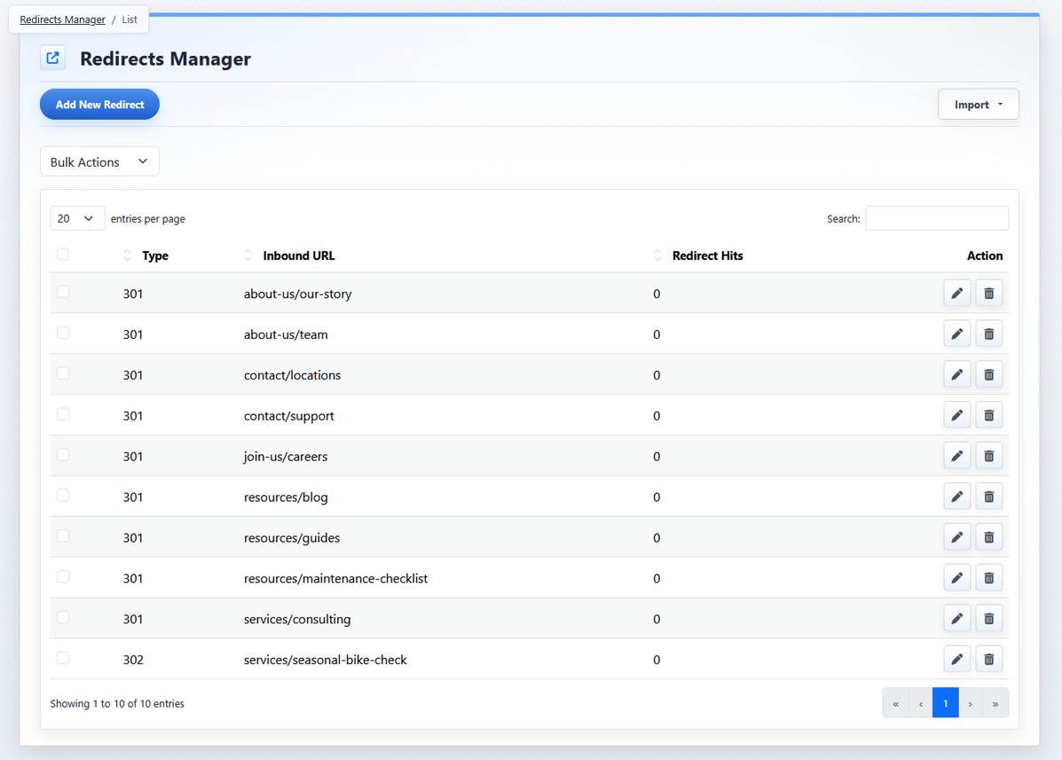
Task: Check the resources/guides row checkbox
Action: coord(62,536)
